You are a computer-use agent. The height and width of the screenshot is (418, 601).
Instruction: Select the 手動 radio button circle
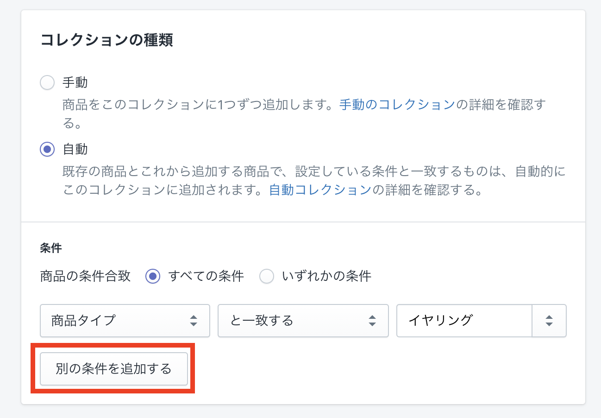coord(47,83)
